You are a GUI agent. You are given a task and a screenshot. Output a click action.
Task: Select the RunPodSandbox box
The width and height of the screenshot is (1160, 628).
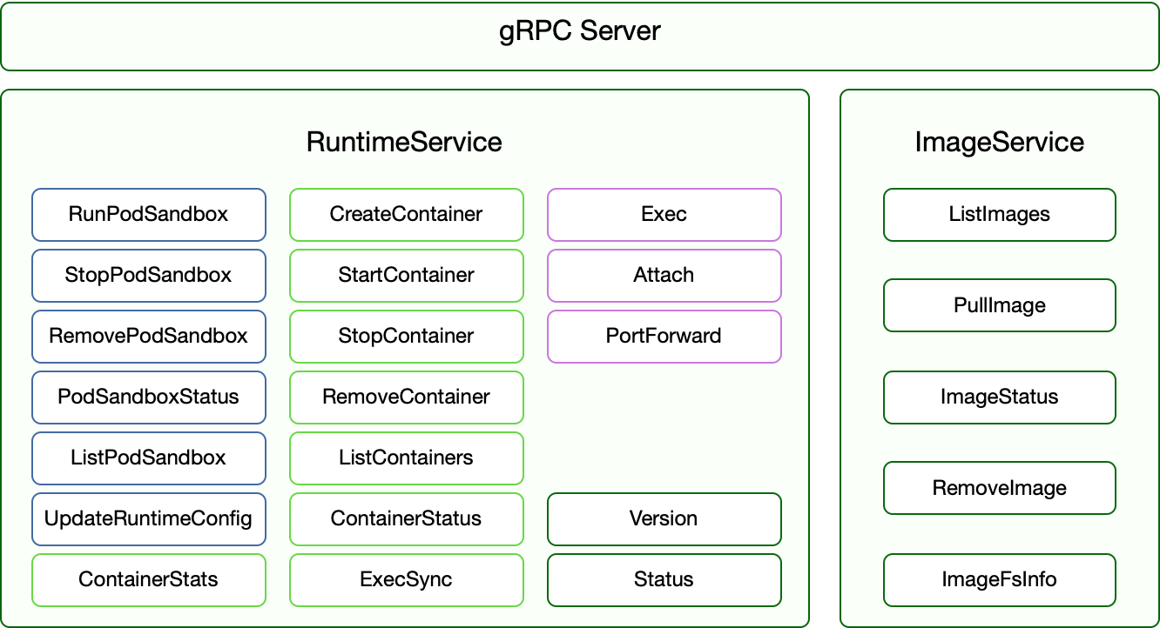point(149,215)
